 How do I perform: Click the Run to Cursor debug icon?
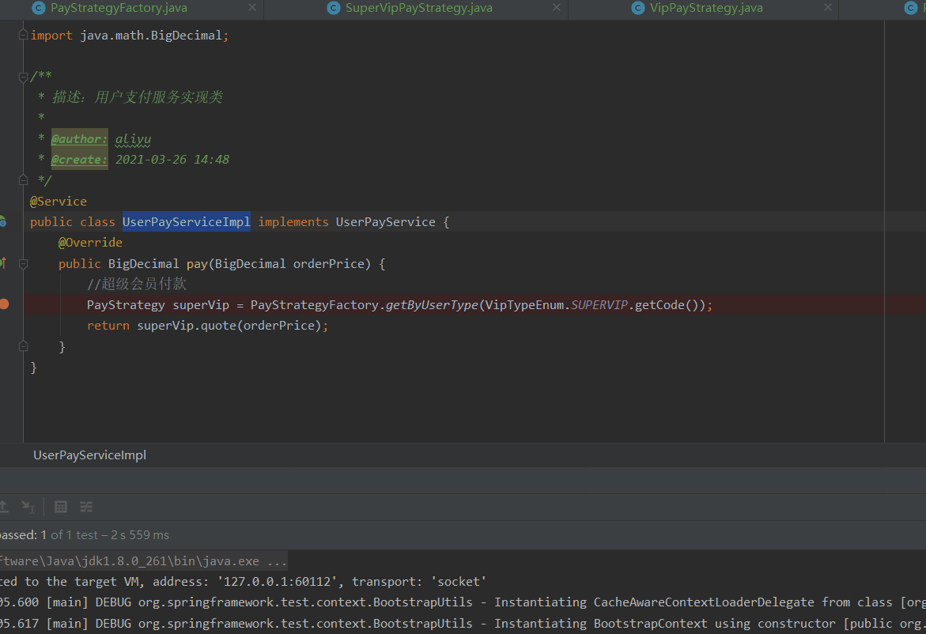tap(28, 507)
